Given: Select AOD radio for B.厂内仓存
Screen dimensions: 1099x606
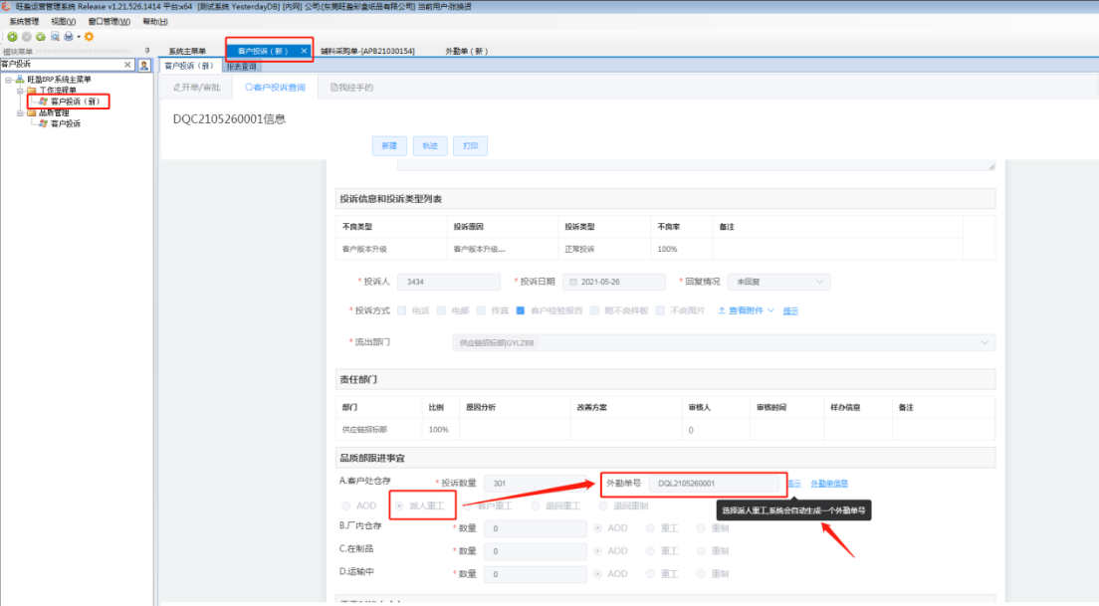Looking at the screenshot, I should click(598, 528).
